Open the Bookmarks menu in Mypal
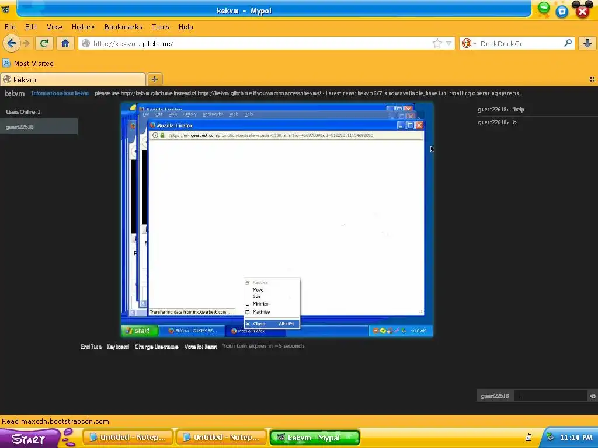 pos(123,27)
